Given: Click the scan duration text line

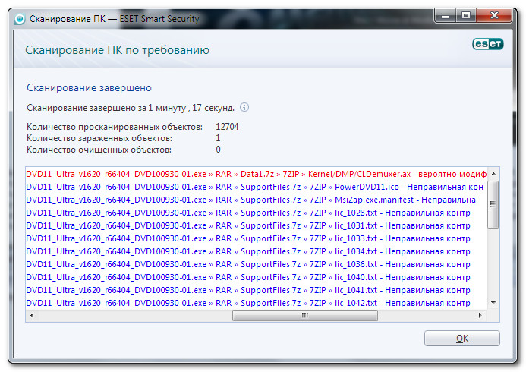Looking at the screenshot, I should [x=131, y=108].
